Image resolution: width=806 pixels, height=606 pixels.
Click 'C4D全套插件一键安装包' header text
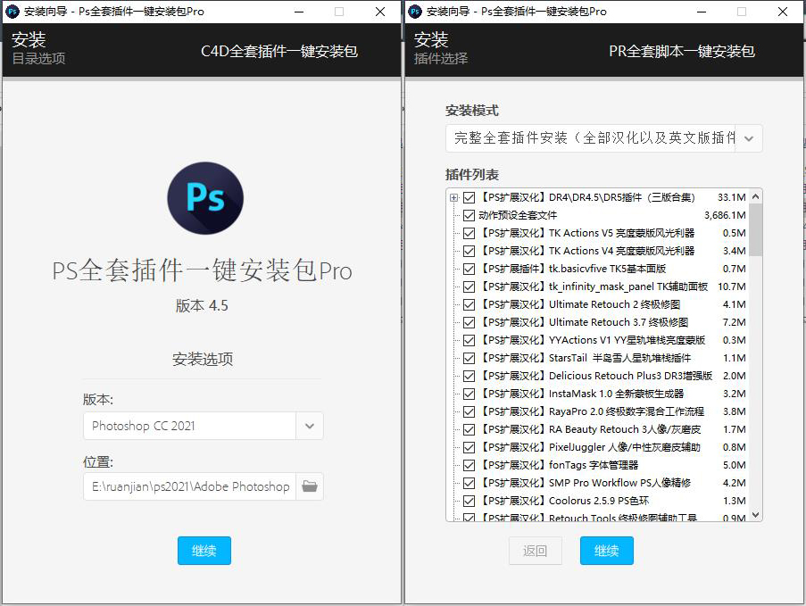click(279, 51)
